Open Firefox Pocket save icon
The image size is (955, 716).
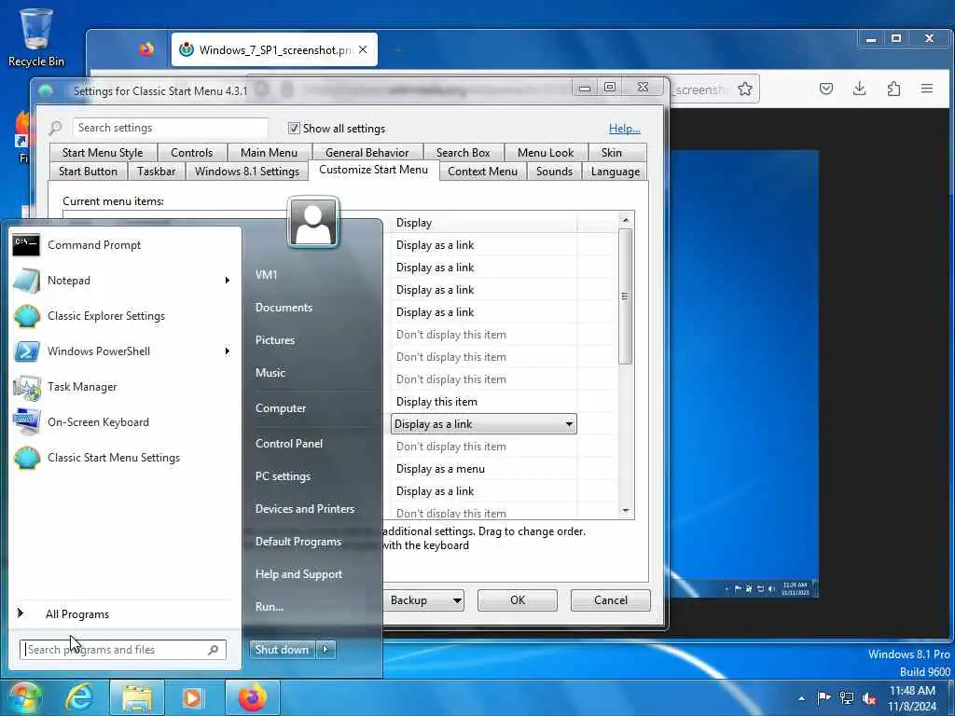click(826, 89)
